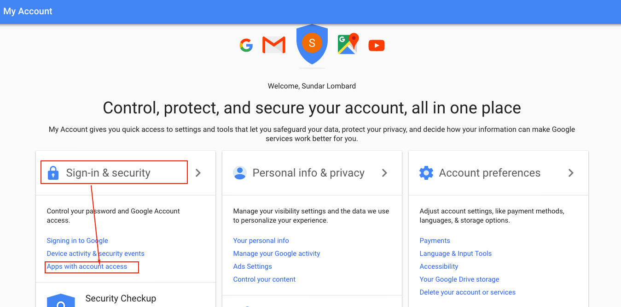The width and height of the screenshot is (621, 307).
Task: Expand Personal info & privacy chevron arrow
Action: tap(384, 173)
